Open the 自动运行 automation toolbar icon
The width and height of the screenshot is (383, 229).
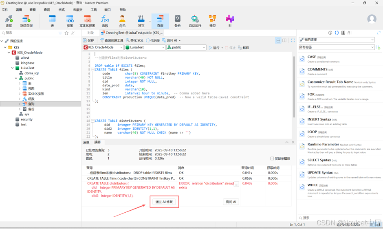click(x=195, y=21)
